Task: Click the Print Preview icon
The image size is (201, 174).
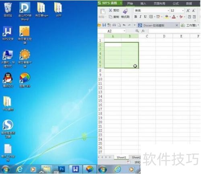Action: [119, 25]
